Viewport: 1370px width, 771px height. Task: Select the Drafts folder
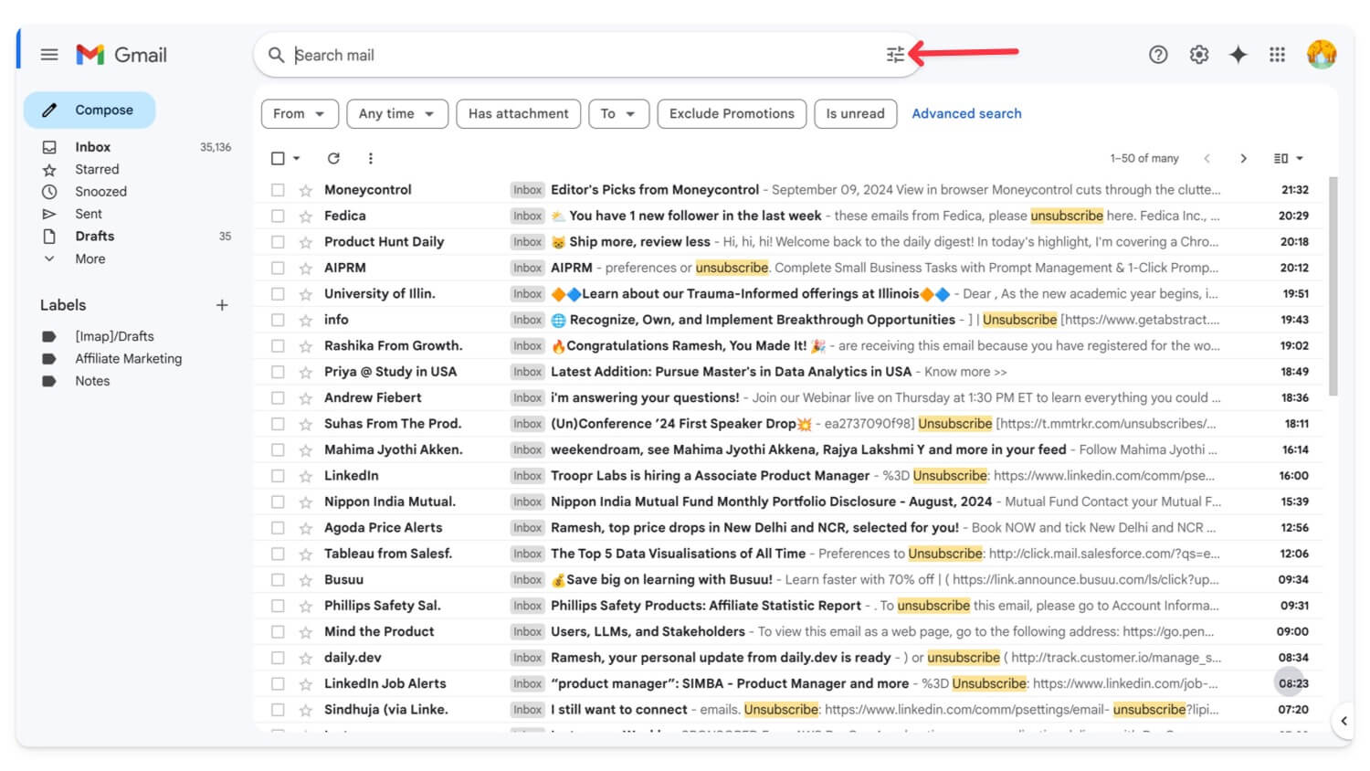click(x=94, y=236)
